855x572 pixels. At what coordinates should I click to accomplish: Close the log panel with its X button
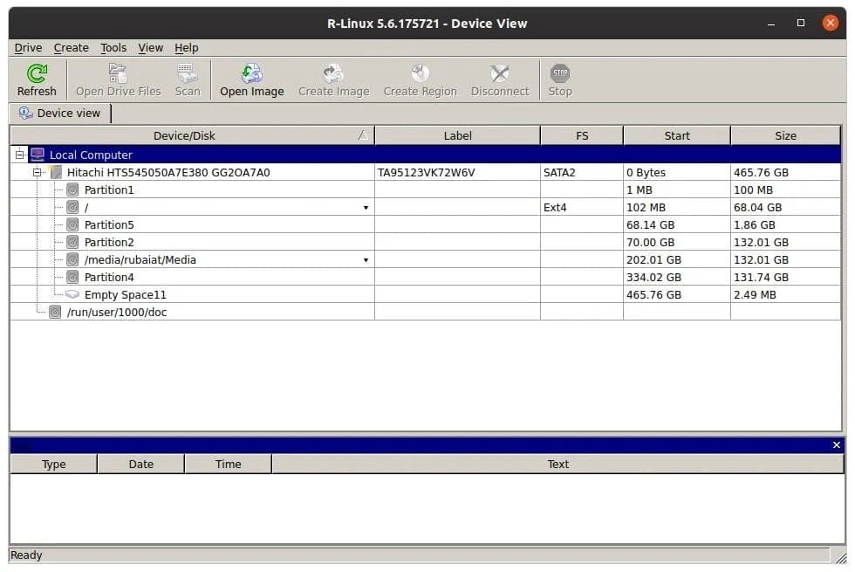point(835,445)
